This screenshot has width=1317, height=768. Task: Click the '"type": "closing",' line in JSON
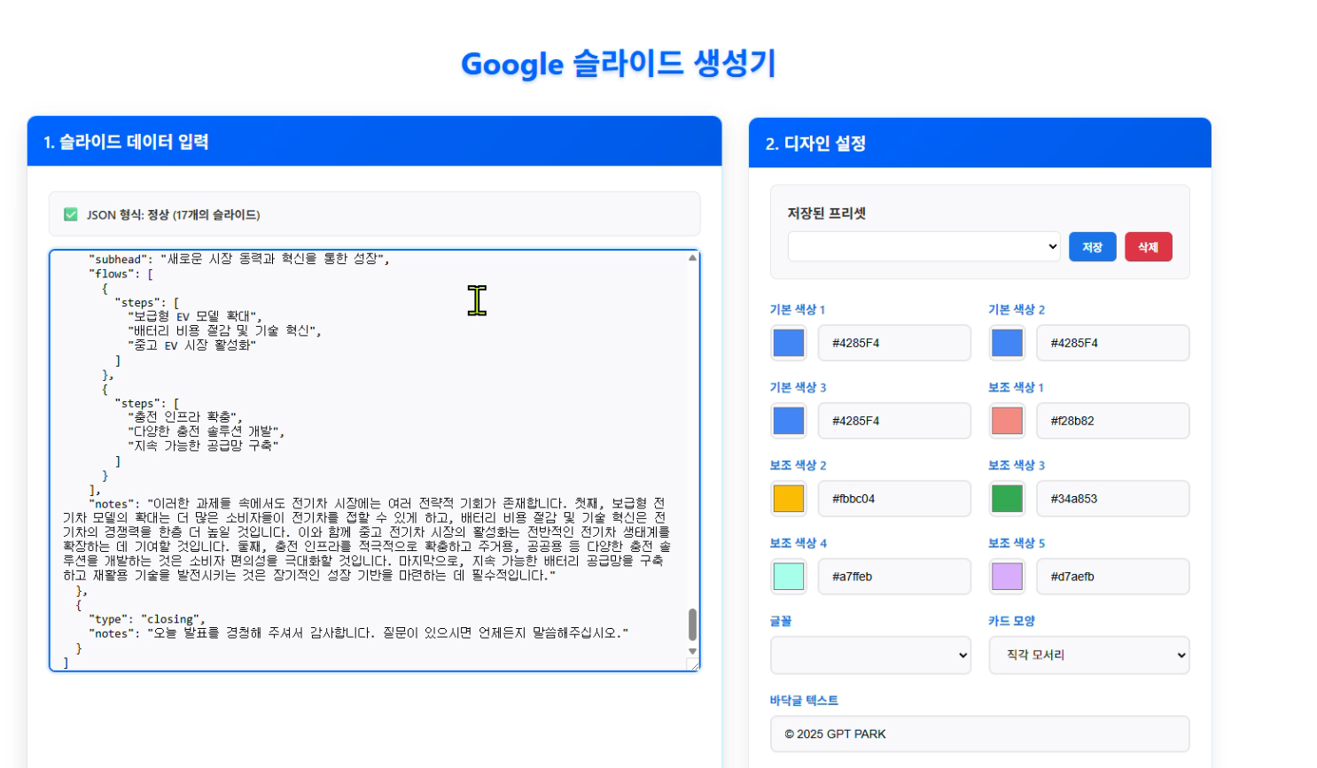pyautogui.click(x=147, y=619)
